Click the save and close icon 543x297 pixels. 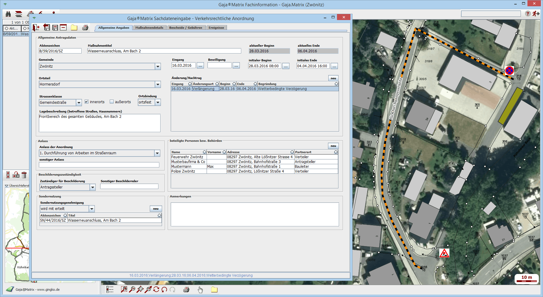(47, 28)
